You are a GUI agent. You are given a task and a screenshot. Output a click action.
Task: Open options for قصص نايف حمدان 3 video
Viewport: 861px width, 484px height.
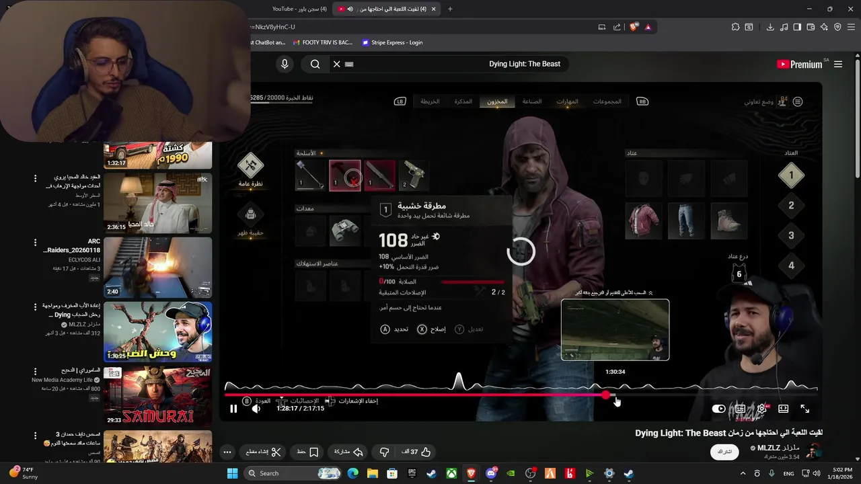pyautogui.click(x=35, y=435)
